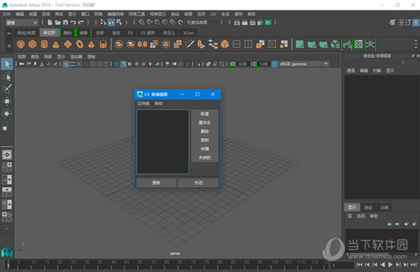Viewport: 420px width, 272px height.
Task: Click New button in UV Set Editor
Action: (205, 114)
